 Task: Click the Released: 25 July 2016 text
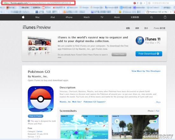[x=38, y=134]
